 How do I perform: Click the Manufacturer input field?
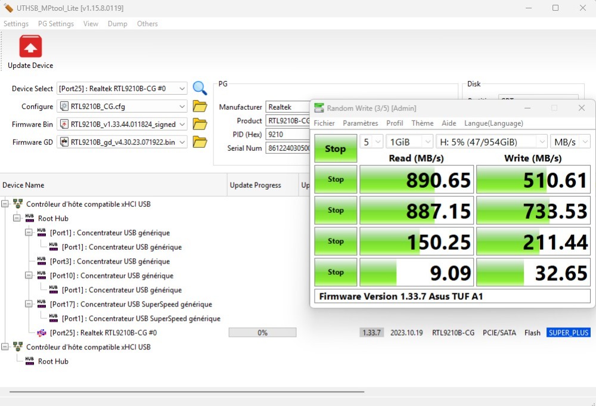(x=288, y=107)
